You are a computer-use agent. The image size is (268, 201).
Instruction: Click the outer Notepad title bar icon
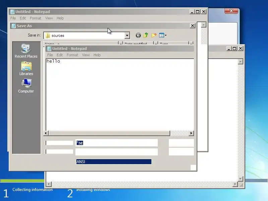(x=12, y=12)
